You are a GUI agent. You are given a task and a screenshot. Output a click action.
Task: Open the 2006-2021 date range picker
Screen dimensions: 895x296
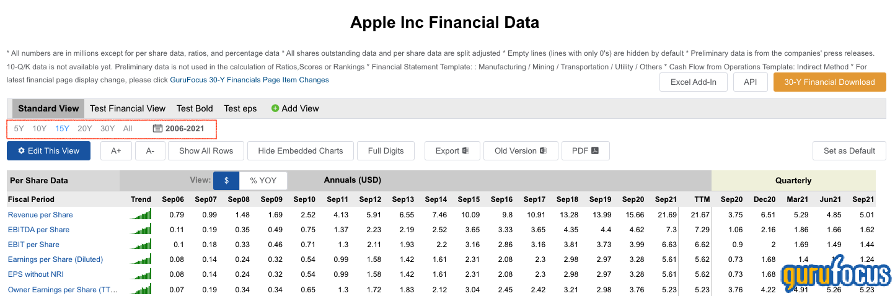[185, 129]
